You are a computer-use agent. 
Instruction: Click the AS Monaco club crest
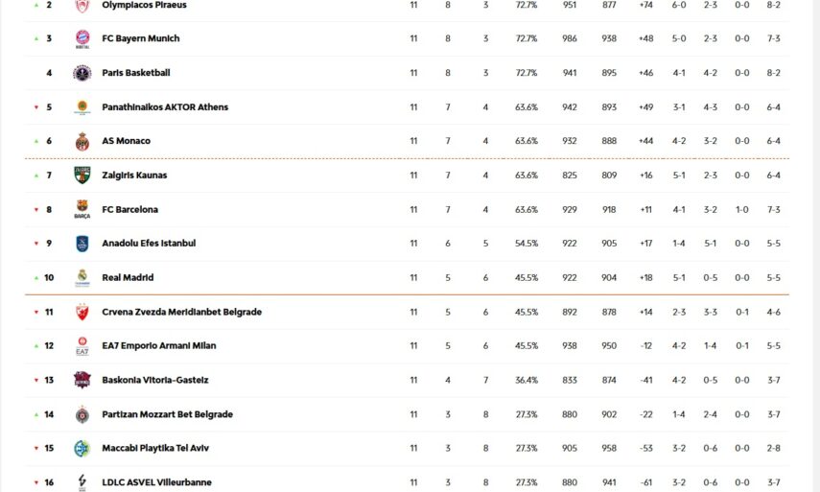pyautogui.click(x=82, y=141)
